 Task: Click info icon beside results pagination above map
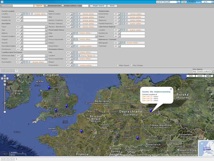(x=16, y=71)
